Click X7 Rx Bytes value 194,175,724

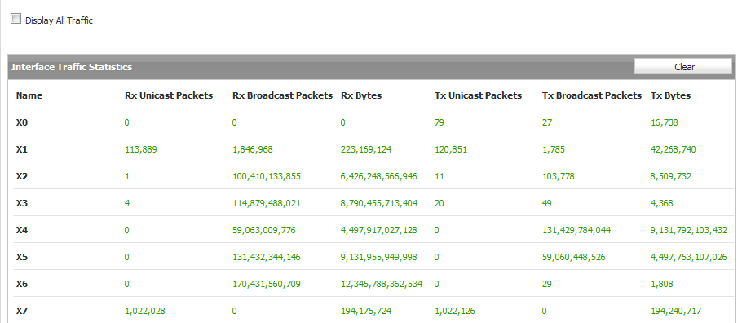tap(366, 312)
